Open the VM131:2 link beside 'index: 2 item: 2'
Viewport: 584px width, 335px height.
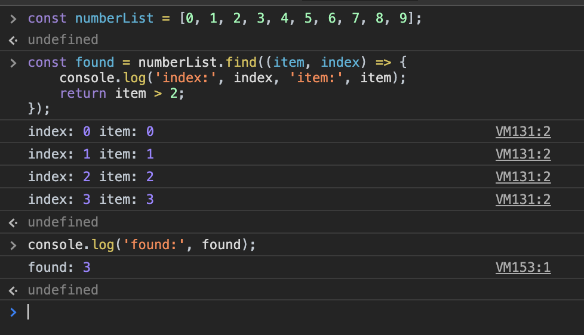pyautogui.click(x=523, y=176)
